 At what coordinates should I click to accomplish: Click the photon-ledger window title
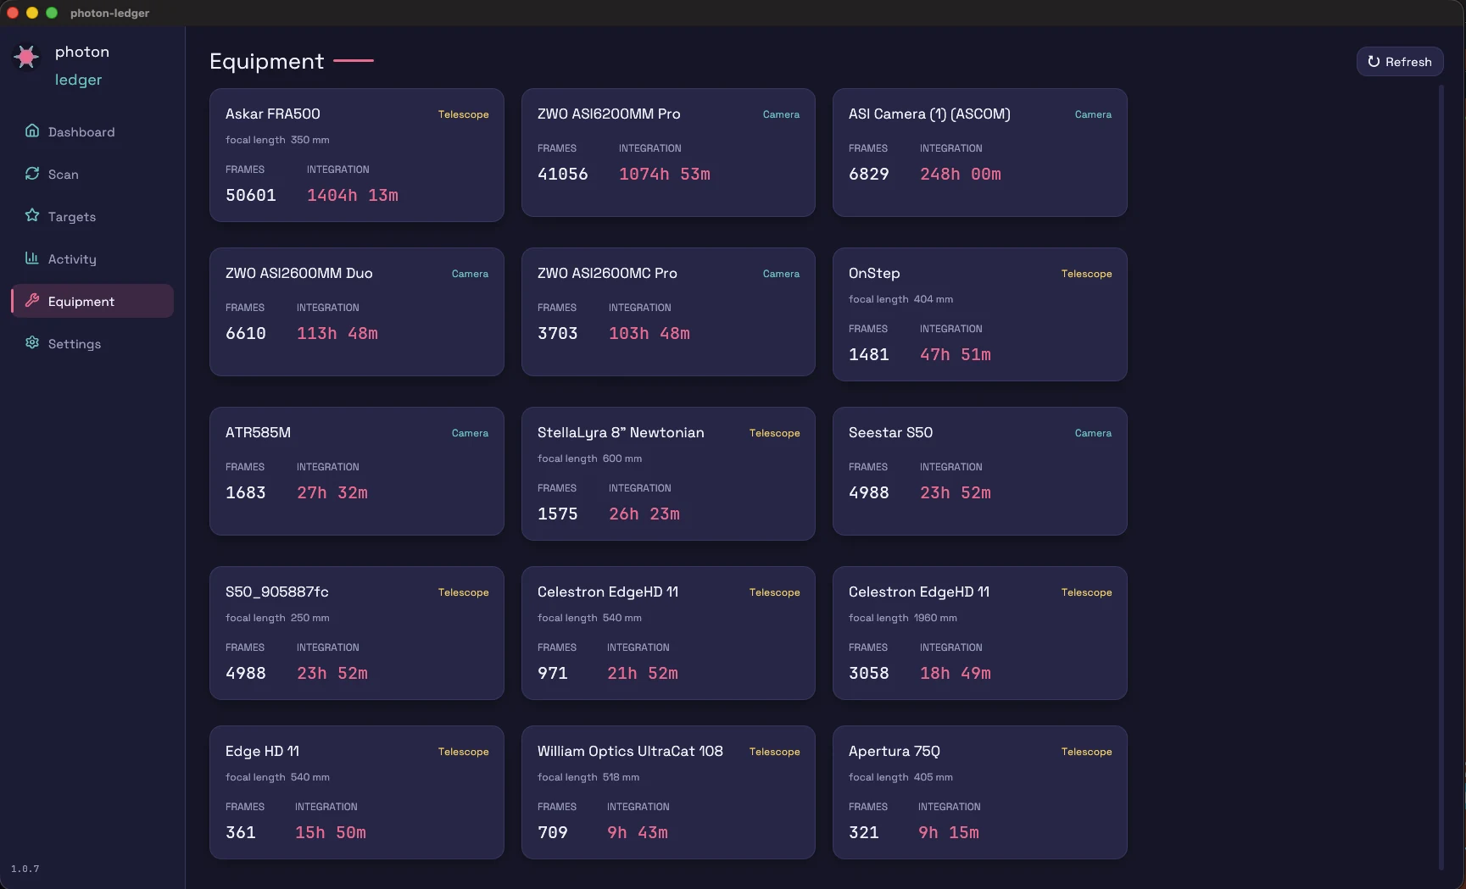(x=109, y=13)
